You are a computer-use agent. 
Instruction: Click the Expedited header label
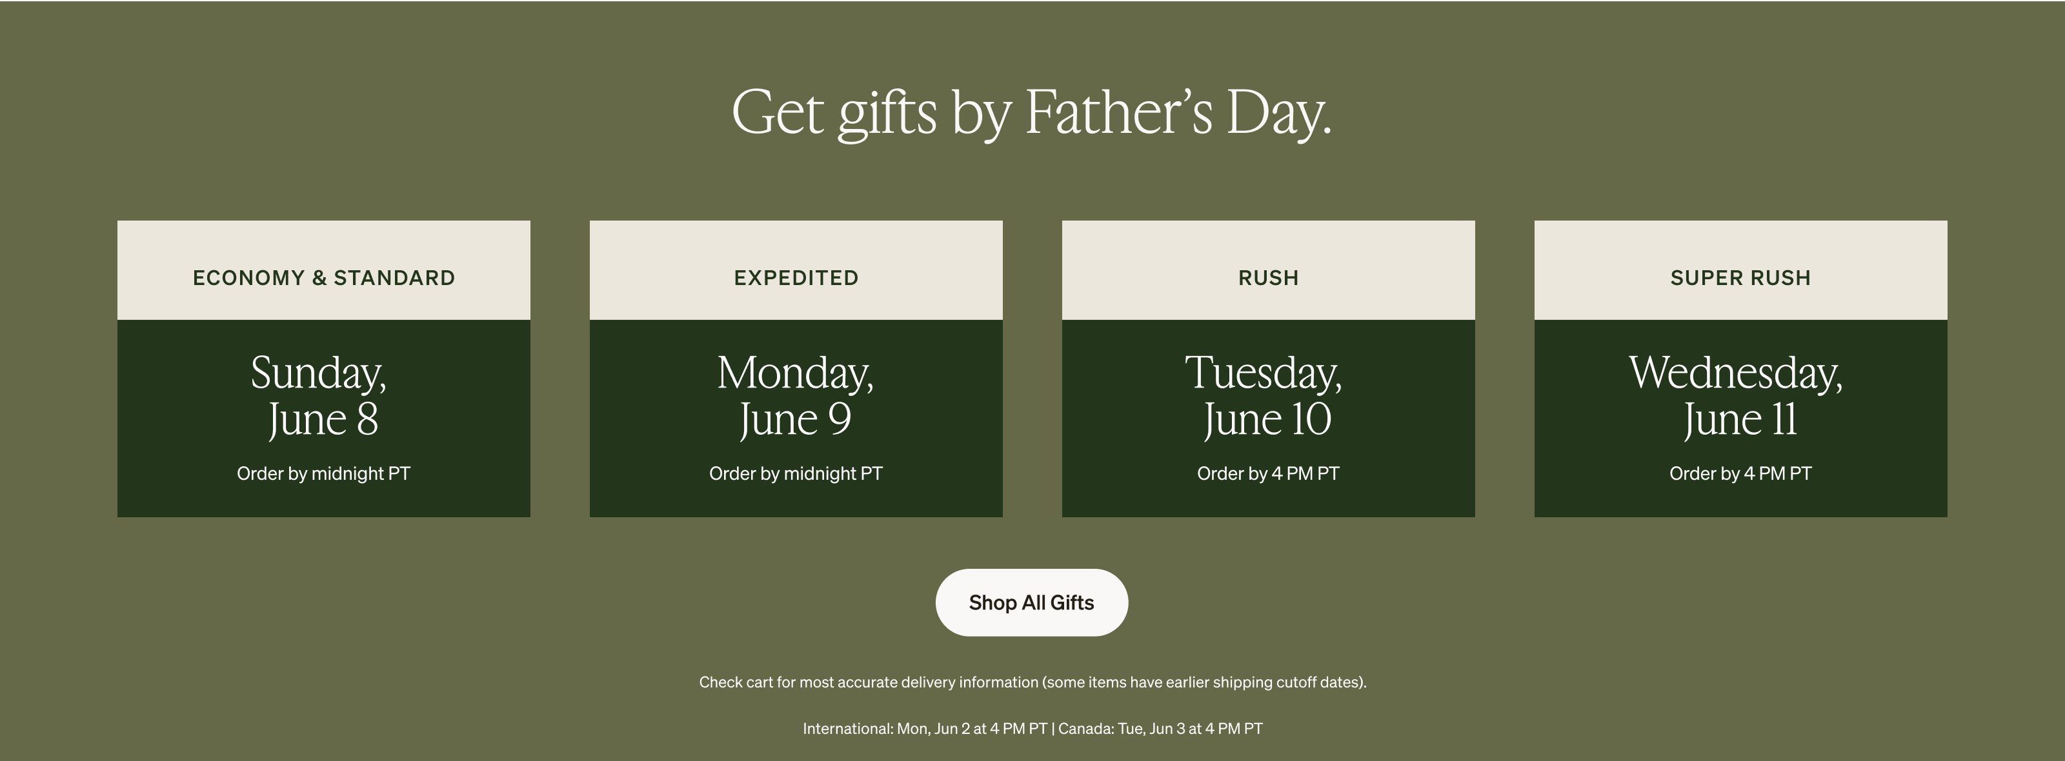[796, 278]
